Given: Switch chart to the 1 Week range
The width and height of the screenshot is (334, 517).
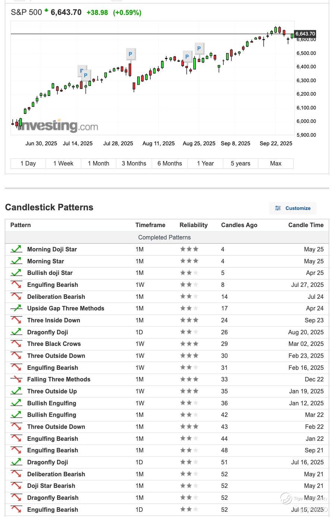Looking at the screenshot, I should [x=63, y=163].
